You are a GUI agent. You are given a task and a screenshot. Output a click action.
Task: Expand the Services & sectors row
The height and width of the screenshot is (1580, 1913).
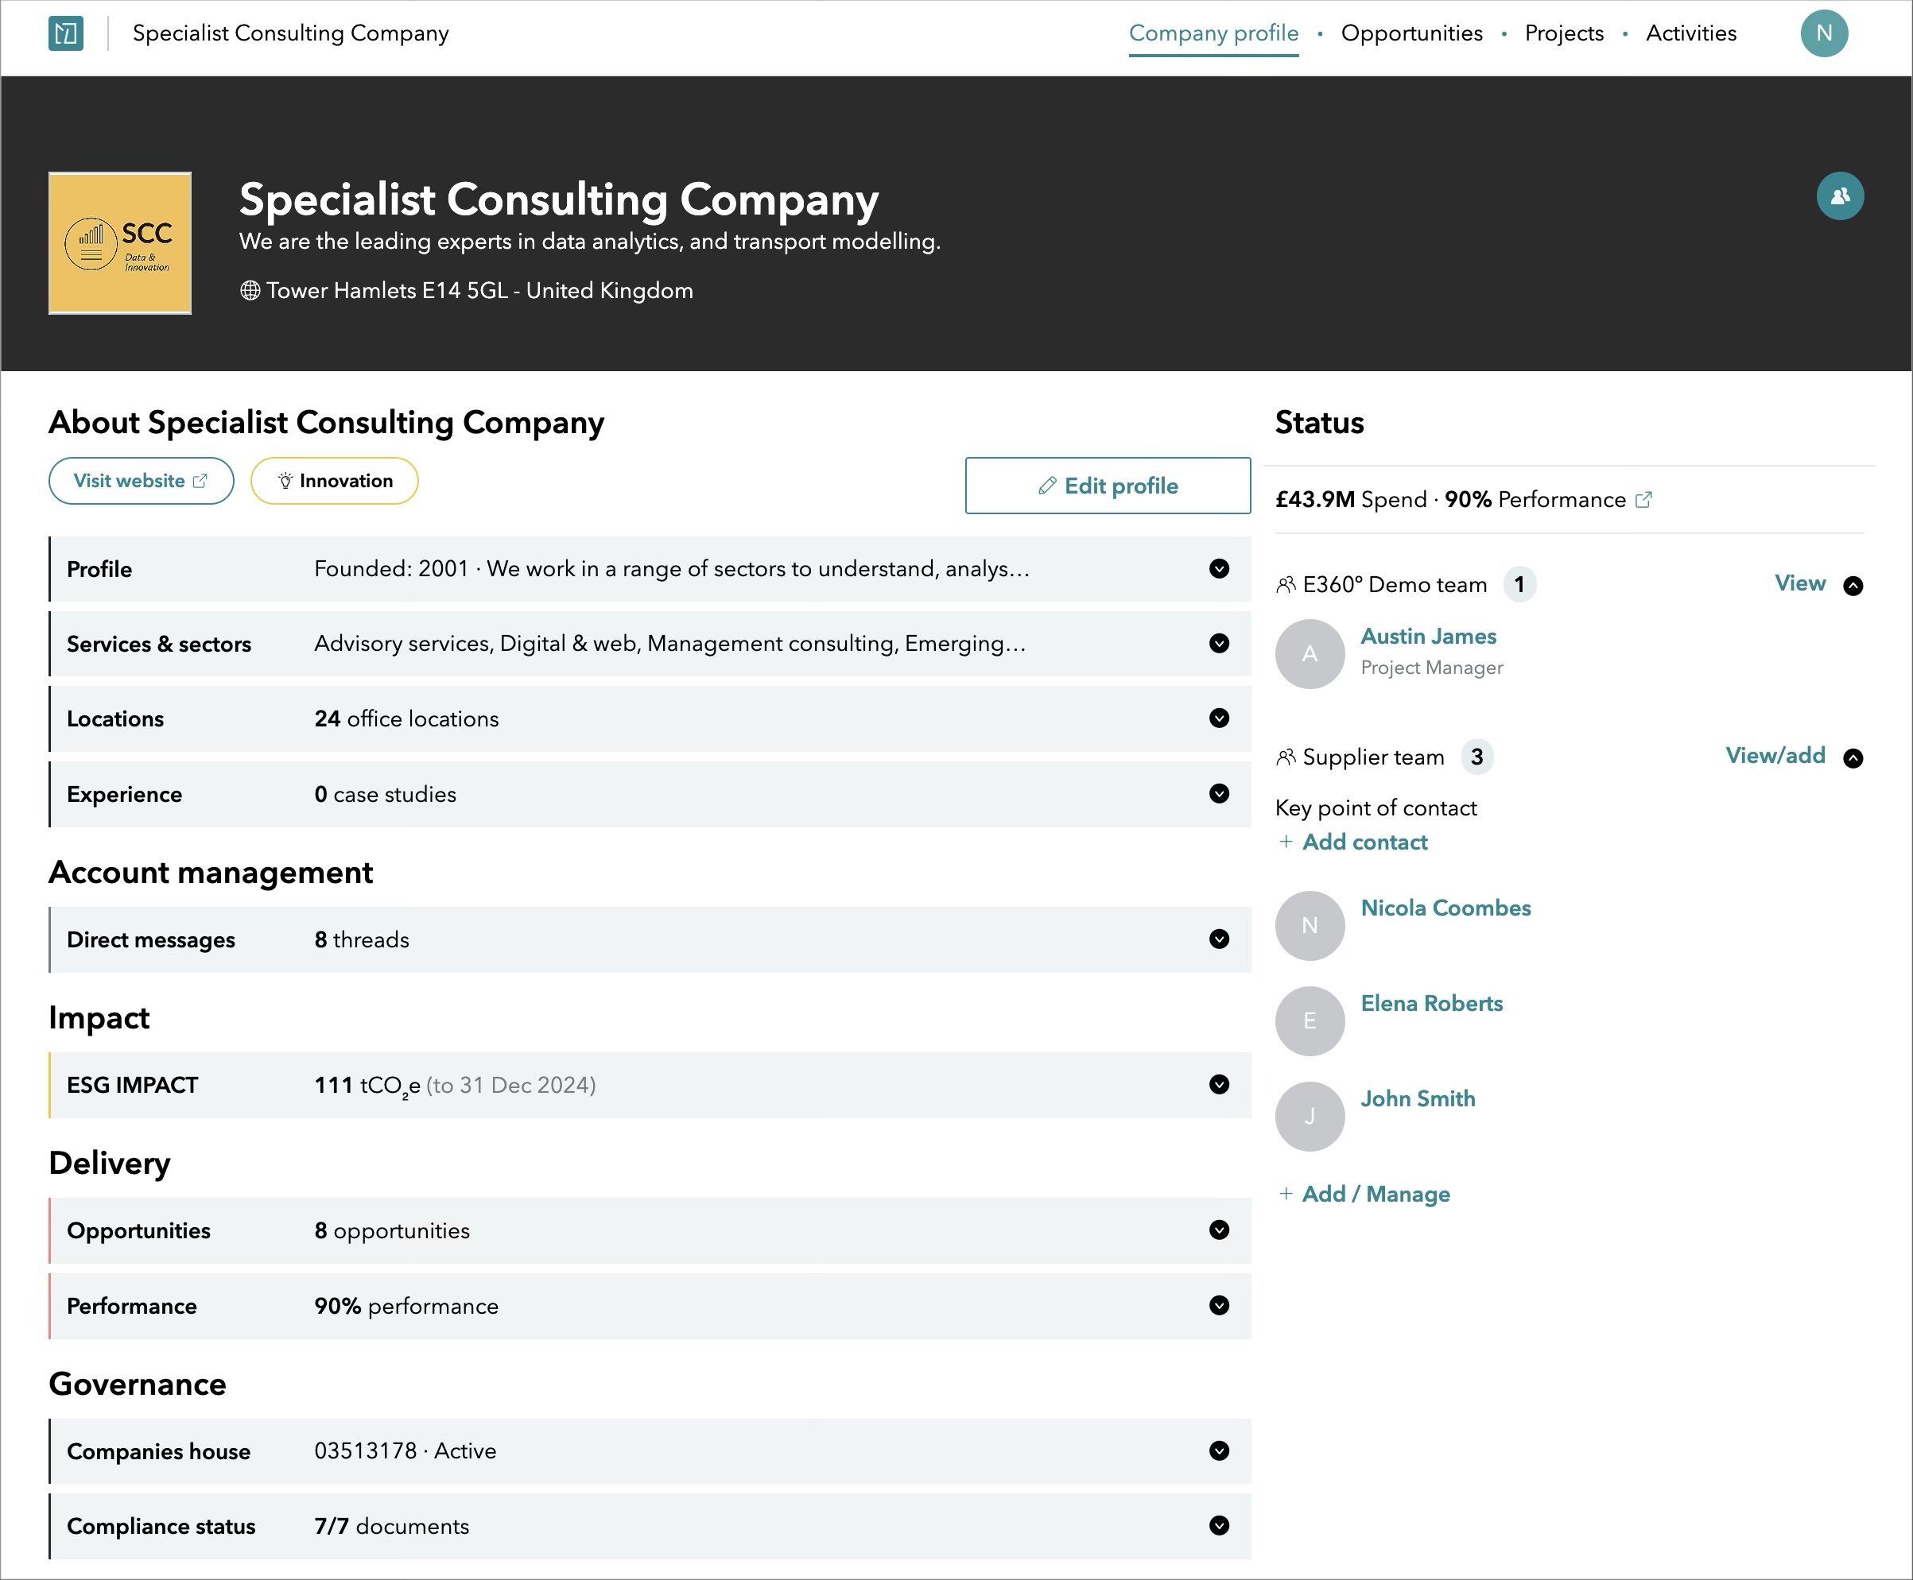(1219, 644)
